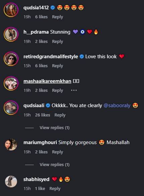Open retiredgrandmalifestyle's avatar
144x196 pixels.
(11, 59)
